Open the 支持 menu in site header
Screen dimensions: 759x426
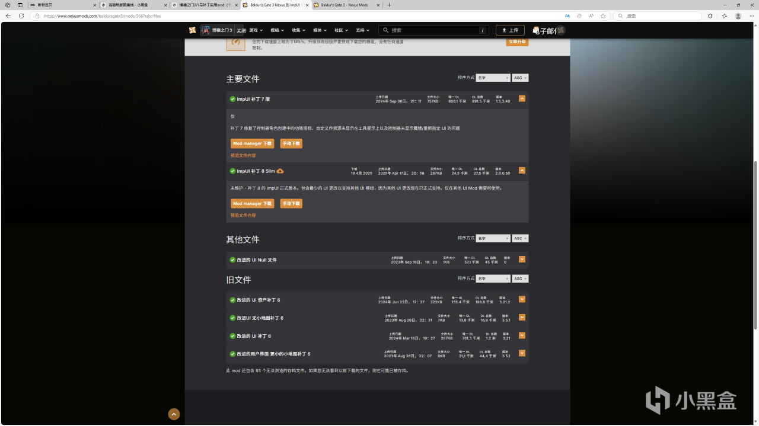click(363, 30)
